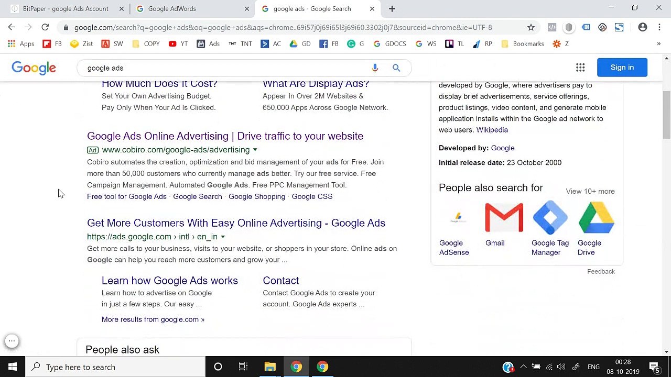Open the knot-shaped extension icon
Viewport: 671px width, 377px height.
pyautogui.click(x=602, y=27)
